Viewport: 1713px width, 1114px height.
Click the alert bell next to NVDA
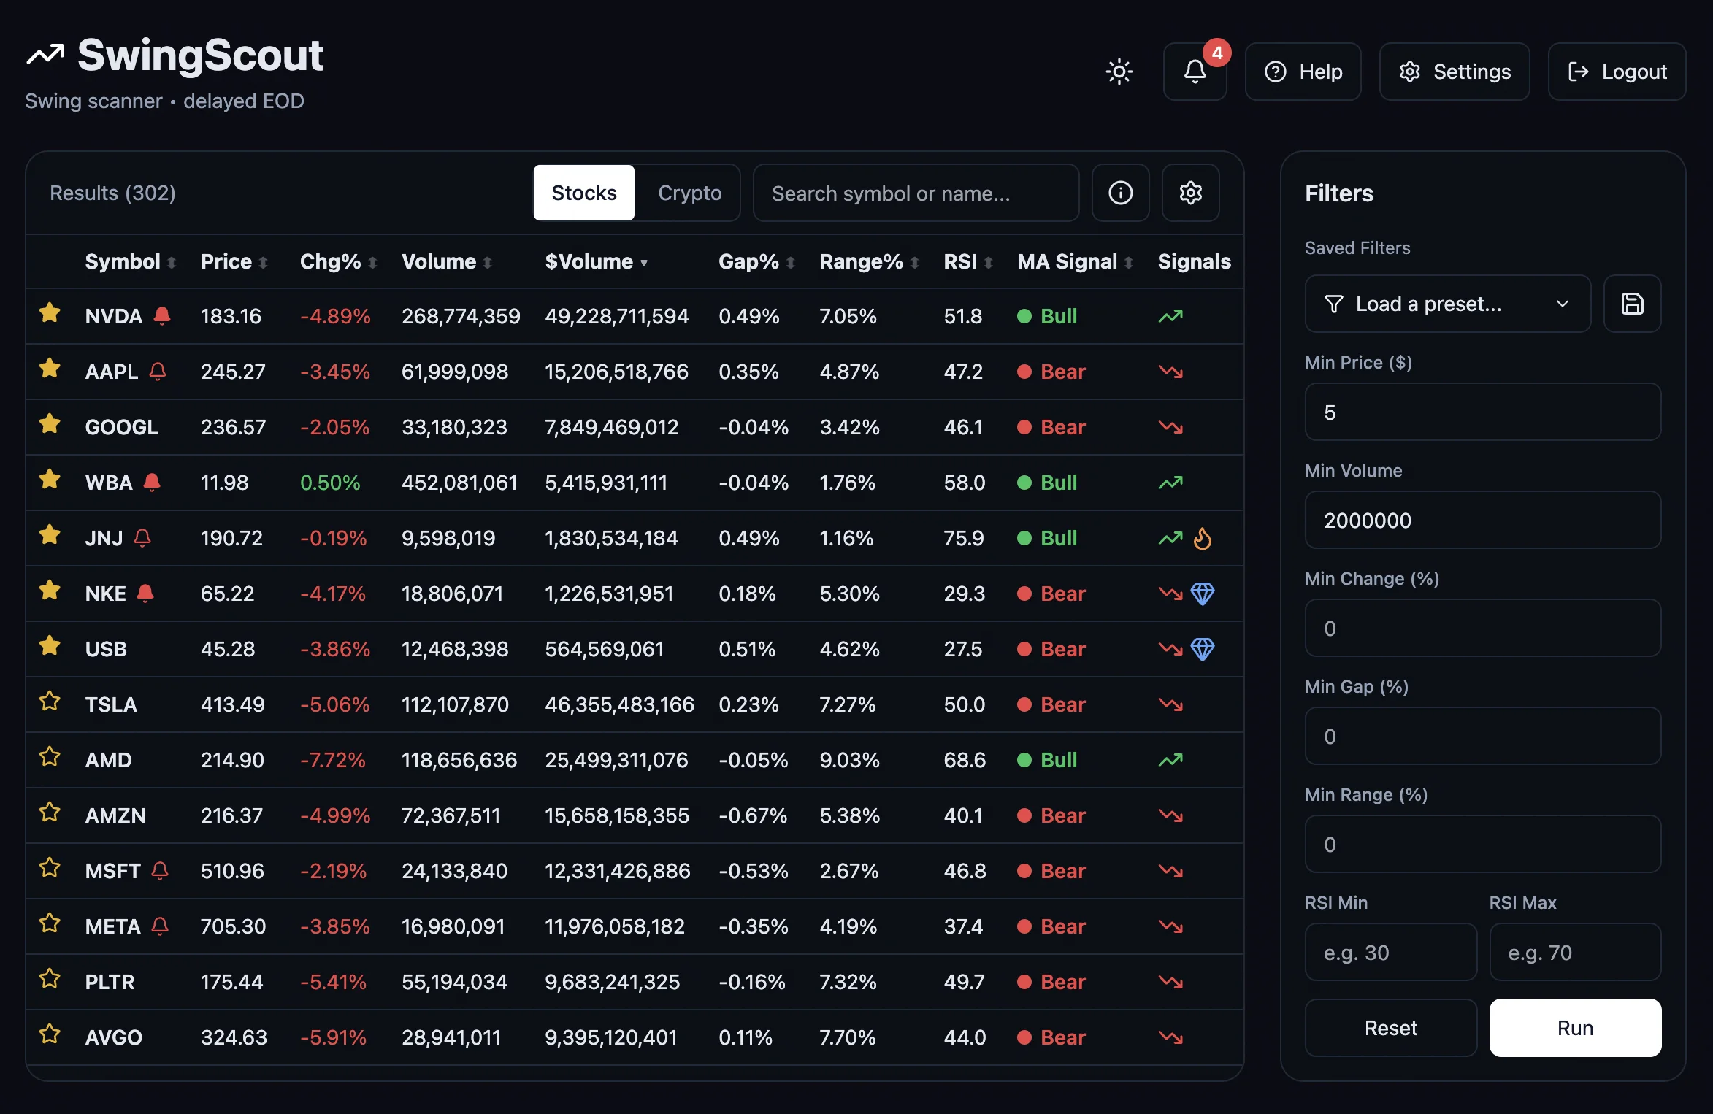(162, 315)
